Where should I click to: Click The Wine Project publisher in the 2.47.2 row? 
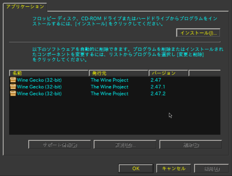point(109,94)
